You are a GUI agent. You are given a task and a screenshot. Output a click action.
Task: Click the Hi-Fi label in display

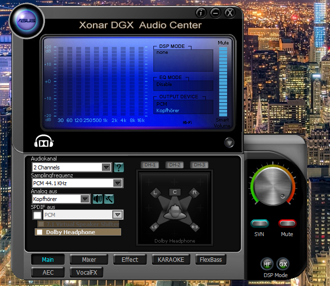click(187, 123)
